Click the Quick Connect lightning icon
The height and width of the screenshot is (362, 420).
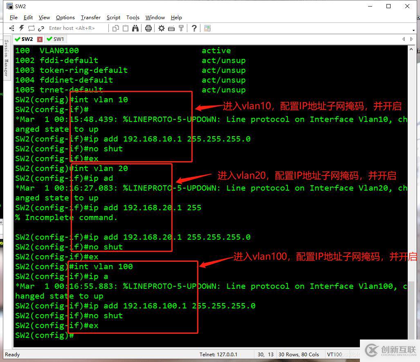coord(21,28)
